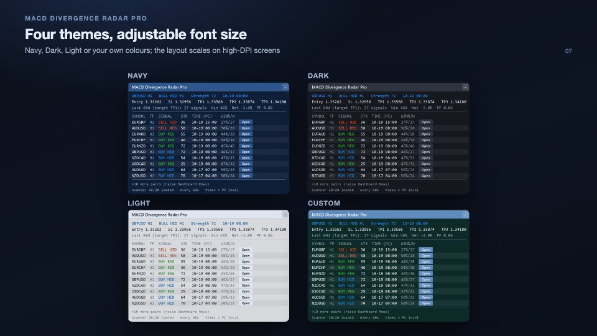Collapse the Light panel via title bar button
Screen dimensions: 597x336
(285, 215)
